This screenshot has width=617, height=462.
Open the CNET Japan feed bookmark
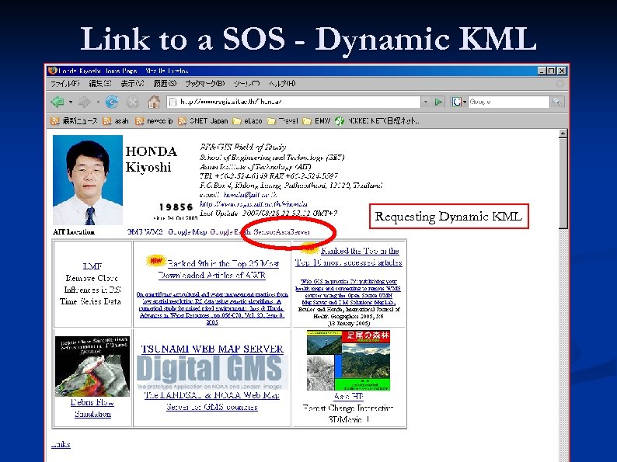point(203,121)
